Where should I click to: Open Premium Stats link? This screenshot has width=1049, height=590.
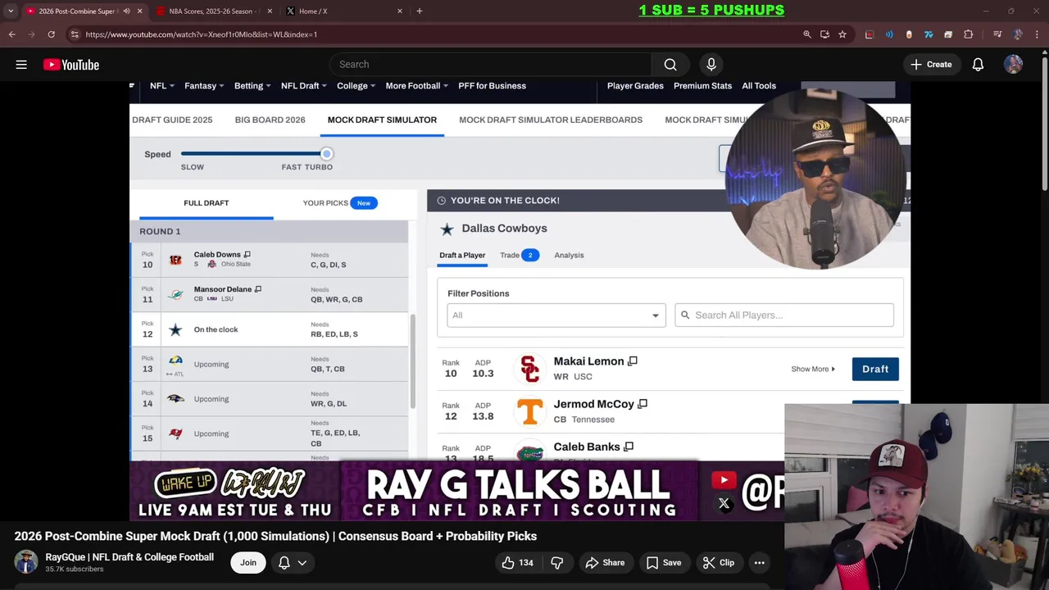tap(702, 86)
